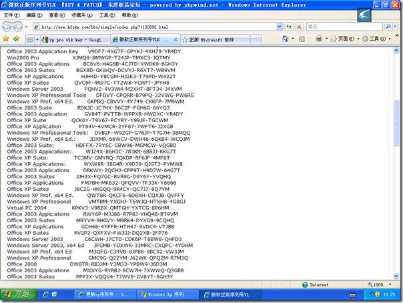Image resolution: width=403 pixels, height=303 pixels.
Task: Open the 页面(P) page menu
Action: pyautogui.click(x=345, y=39)
